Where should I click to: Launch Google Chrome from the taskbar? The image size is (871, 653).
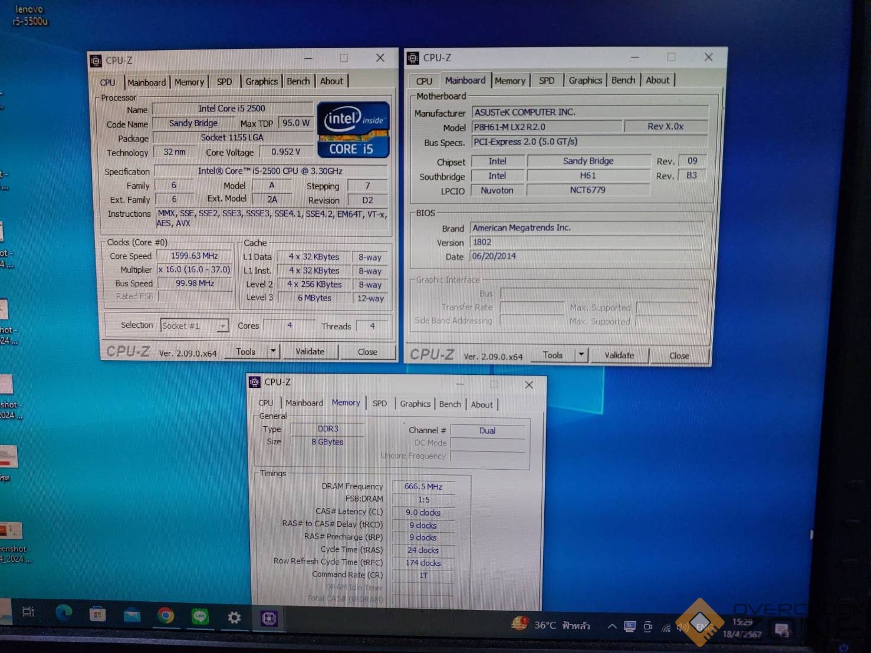(166, 616)
